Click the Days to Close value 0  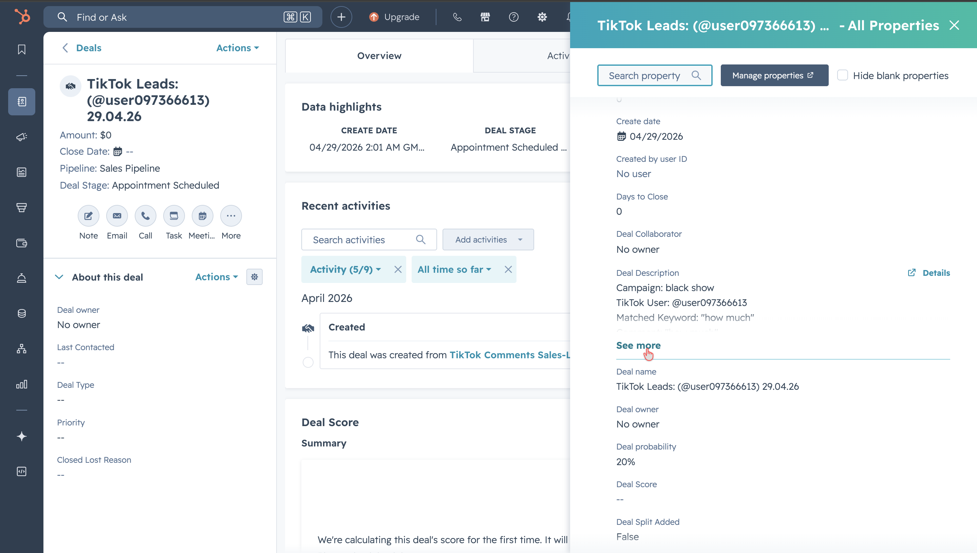click(x=619, y=212)
